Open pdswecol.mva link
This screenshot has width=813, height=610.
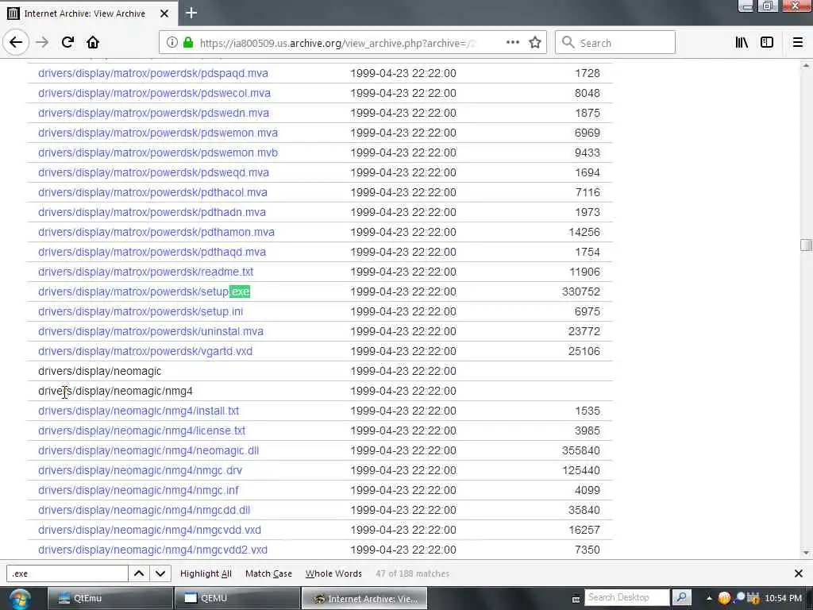pos(154,94)
